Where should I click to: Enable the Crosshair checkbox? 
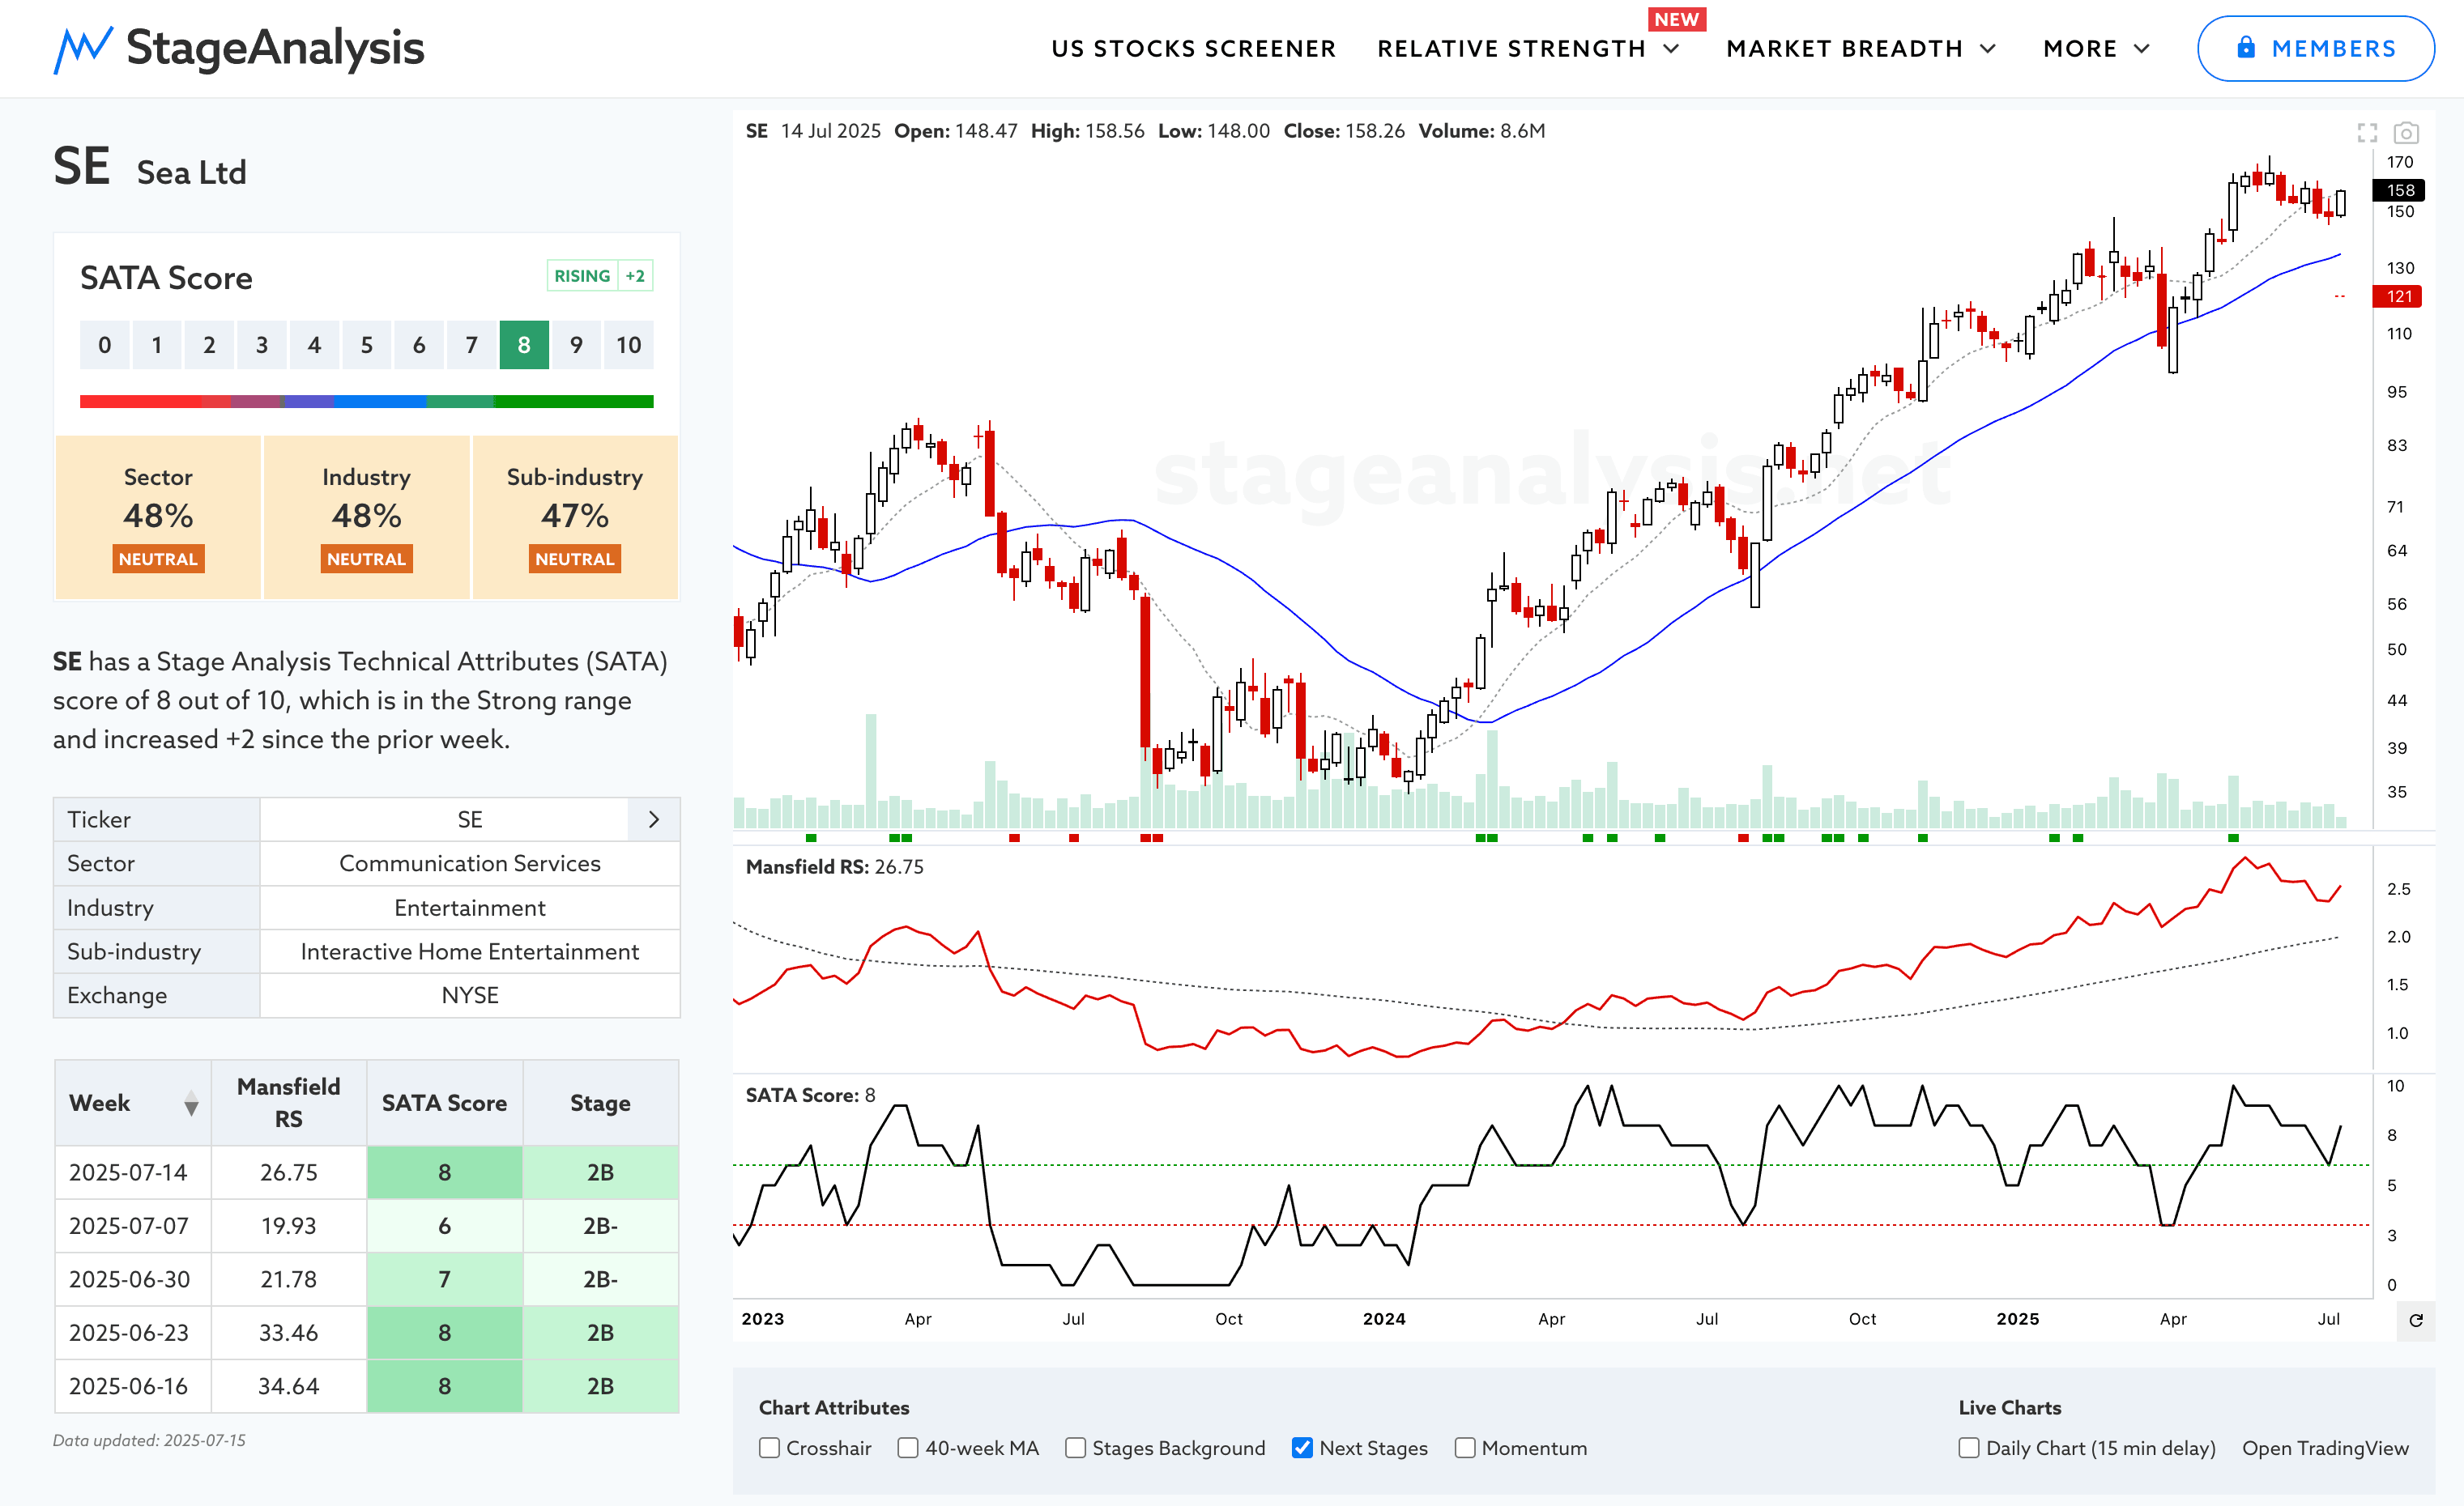coord(769,1448)
